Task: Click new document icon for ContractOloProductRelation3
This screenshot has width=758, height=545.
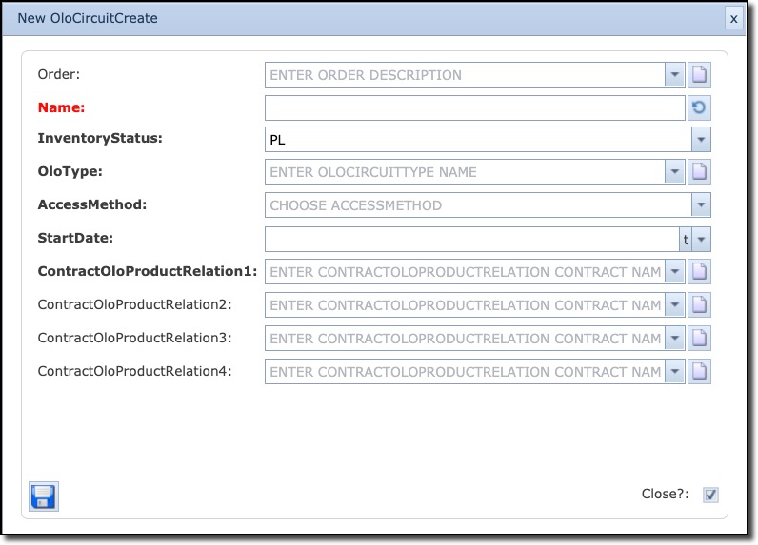Action: tap(700, 339)
